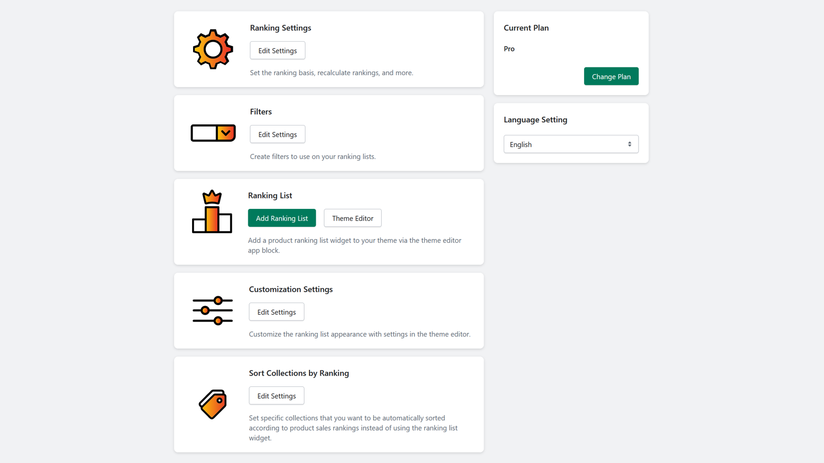Edit settings for Sort Collections by Ranking
The image size is (824, 463).
click(x=276, y=396)
